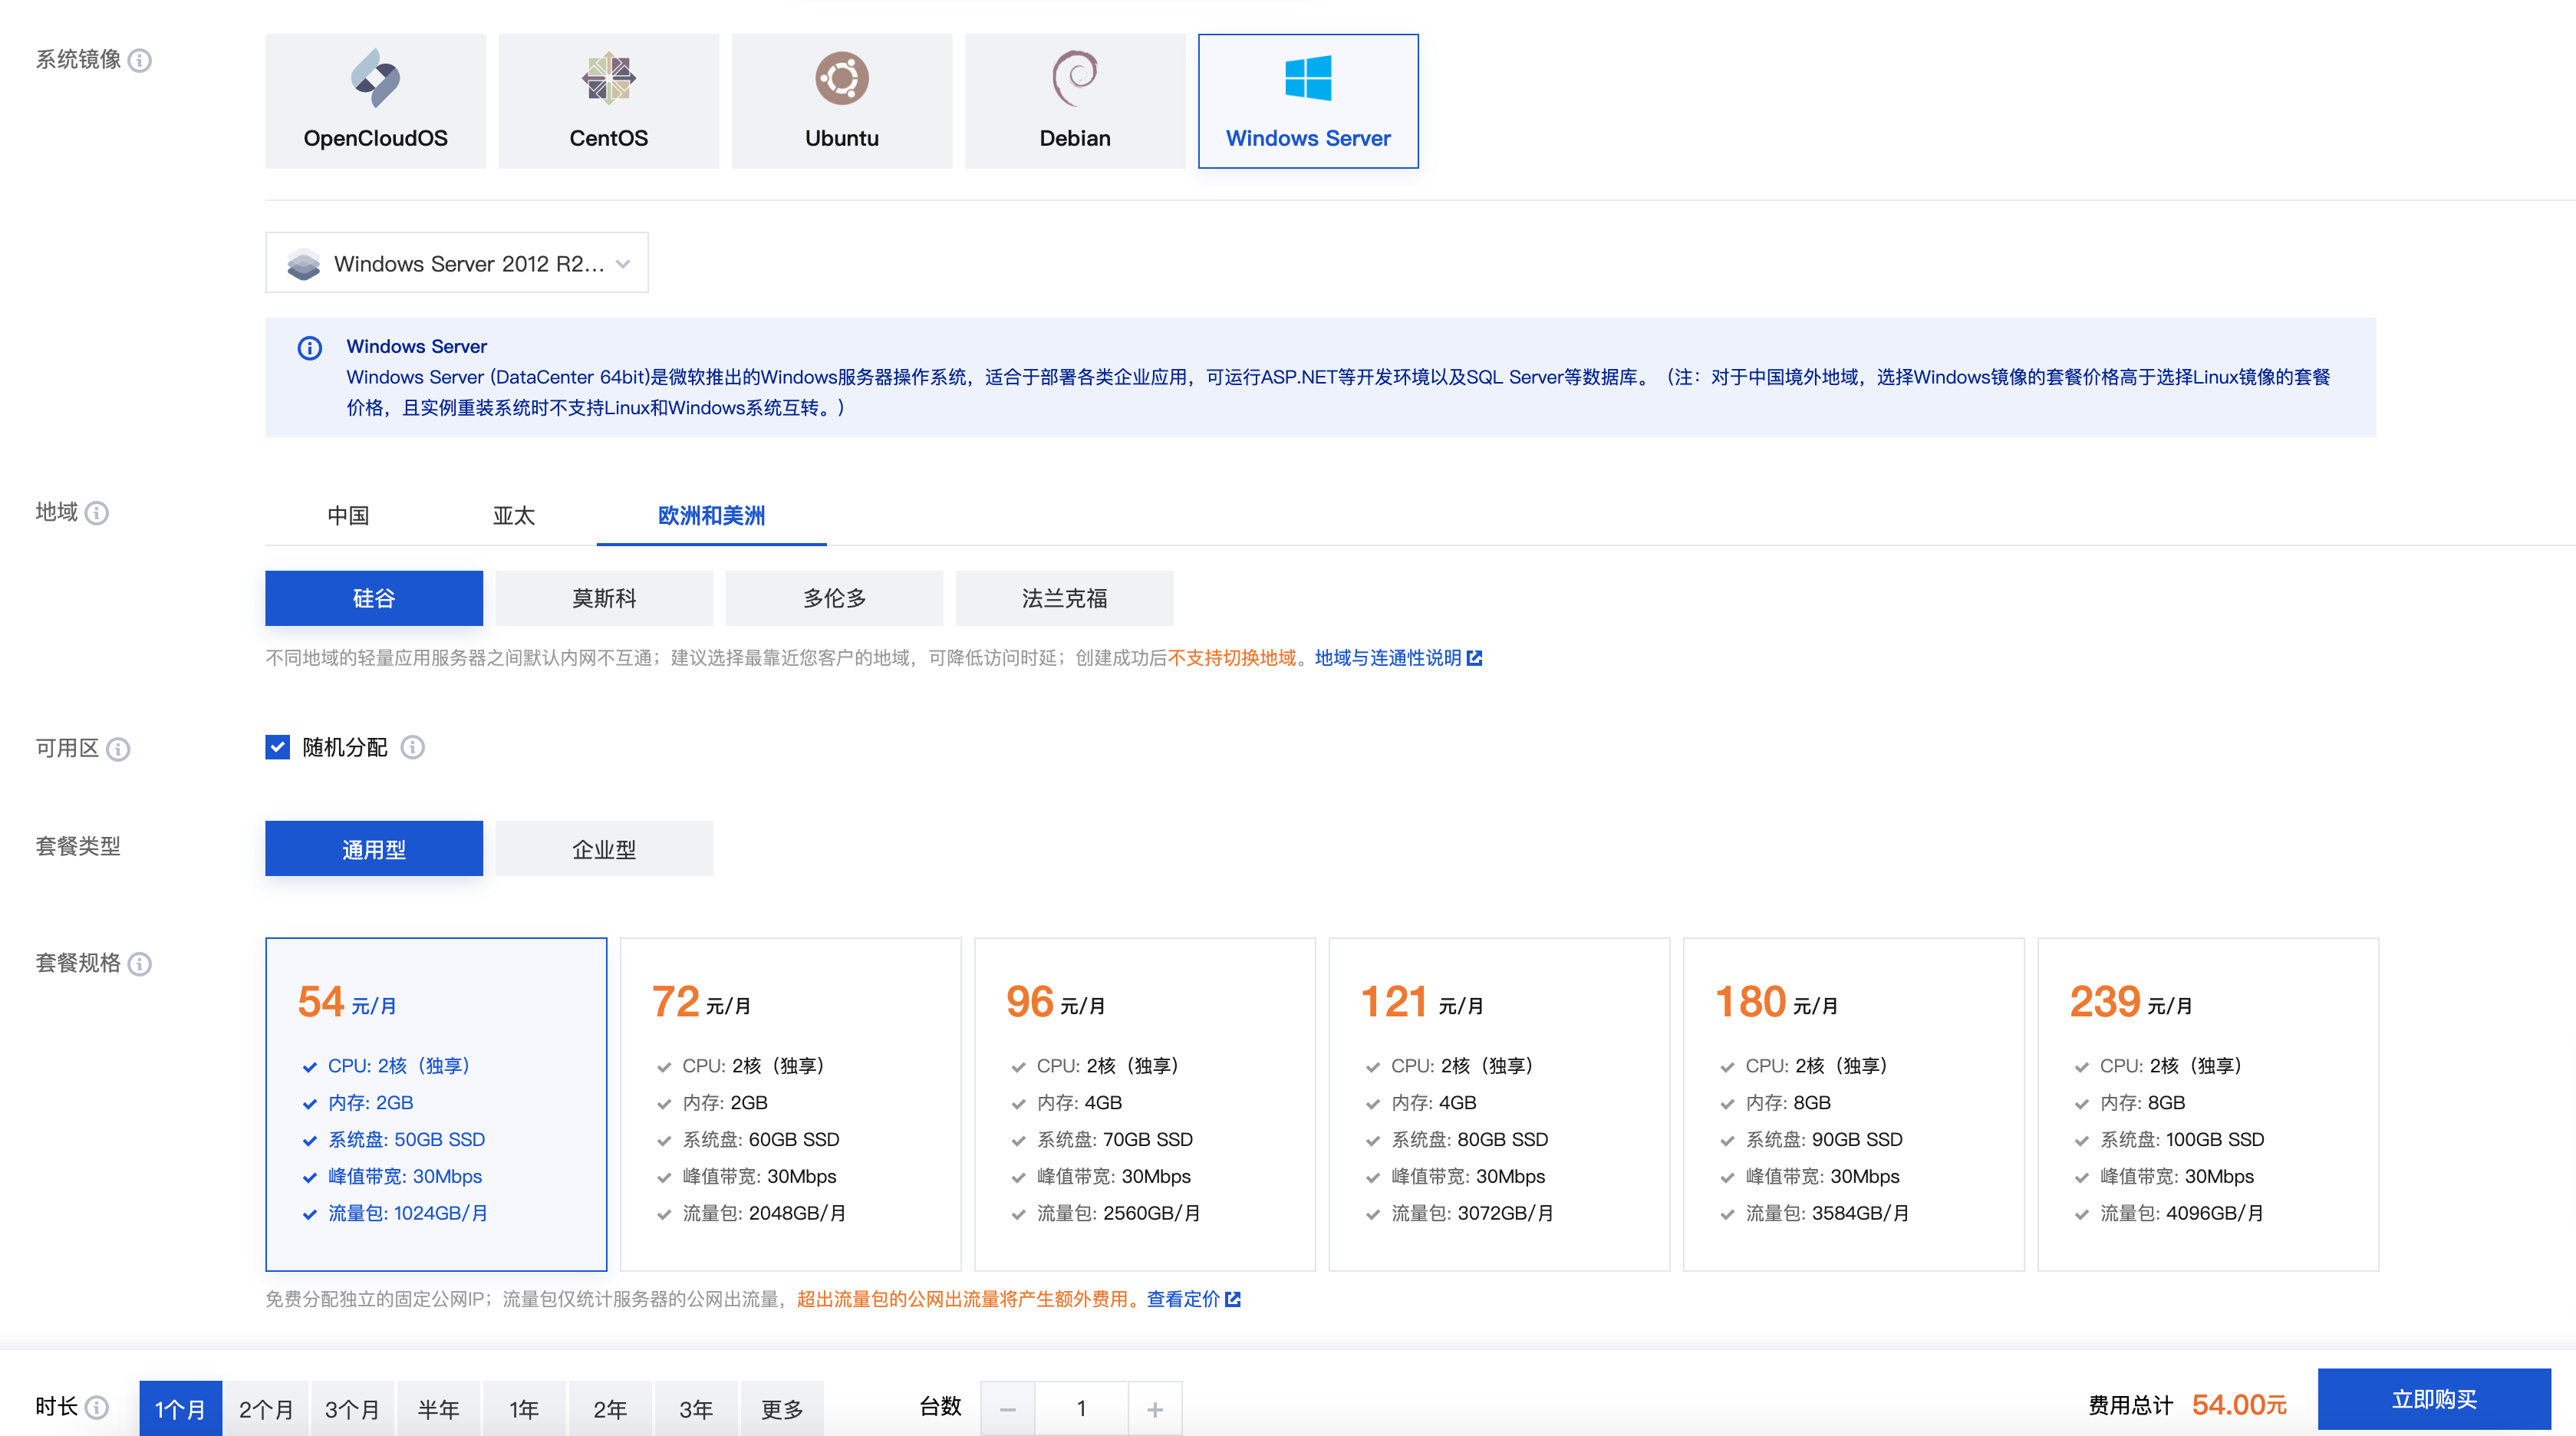Set duration to 2年

610,1409
